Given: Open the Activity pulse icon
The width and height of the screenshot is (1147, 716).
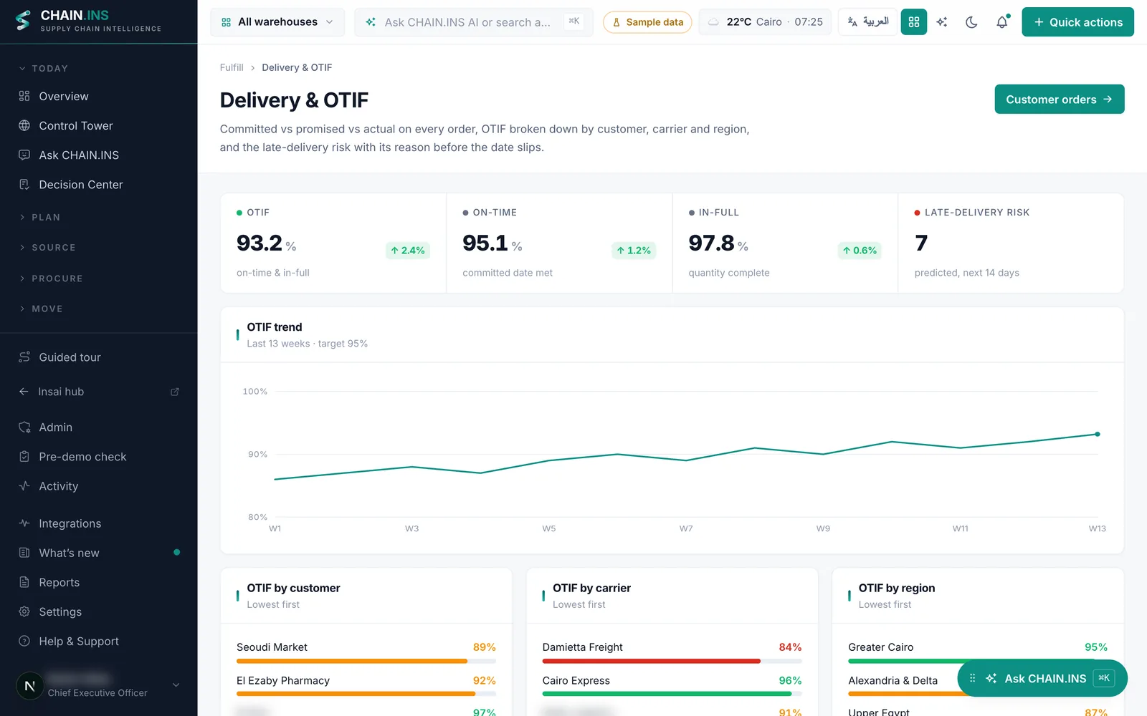Looking at the screenshot, I should coord(24,485).
